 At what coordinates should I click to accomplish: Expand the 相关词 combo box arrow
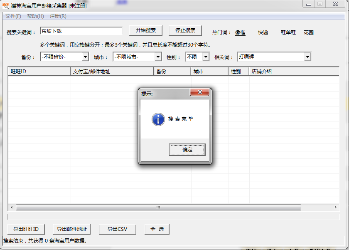tap(307, 57)
